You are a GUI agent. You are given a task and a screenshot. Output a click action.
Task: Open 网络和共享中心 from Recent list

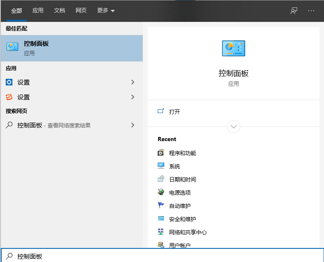pos(188,232)
